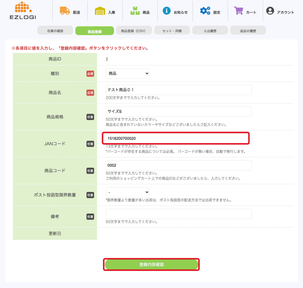Expand the 種別 dropdown showing 商品
Image resolution: width=303 pixels, height=288 pixels.
pyautogui.click(x=128, y=73)
